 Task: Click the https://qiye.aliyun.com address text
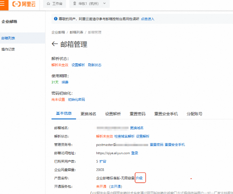(113, 153)
